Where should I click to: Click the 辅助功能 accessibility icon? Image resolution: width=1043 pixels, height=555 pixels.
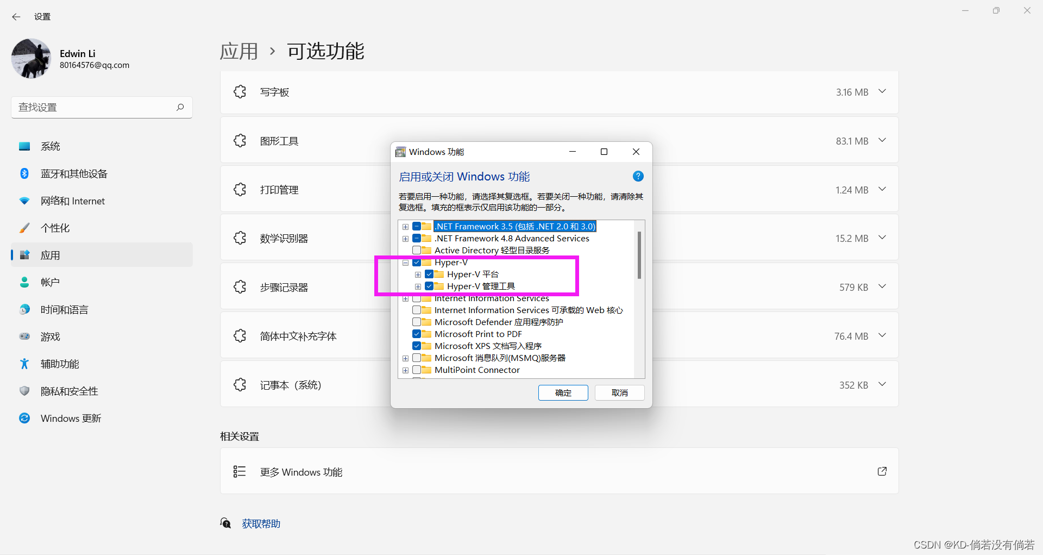click(x=24, y=364)
